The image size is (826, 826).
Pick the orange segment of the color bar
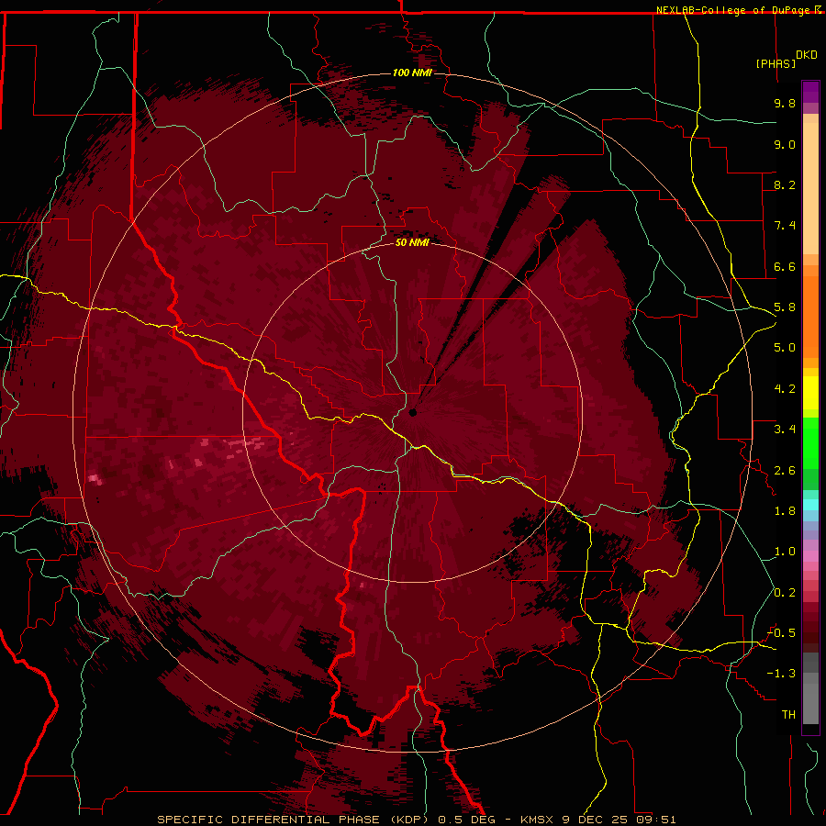(x=810, y=316)
